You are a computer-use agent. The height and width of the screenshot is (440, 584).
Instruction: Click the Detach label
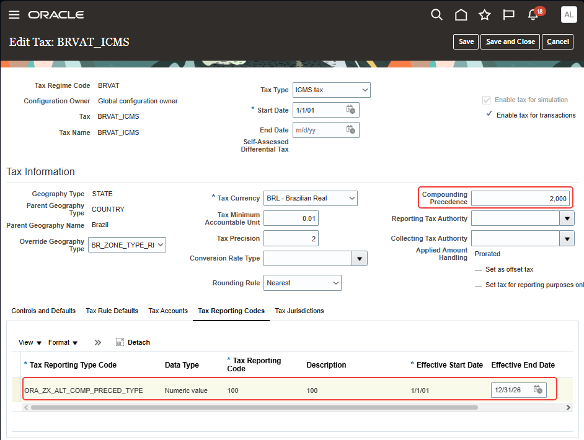pos(139,342)
